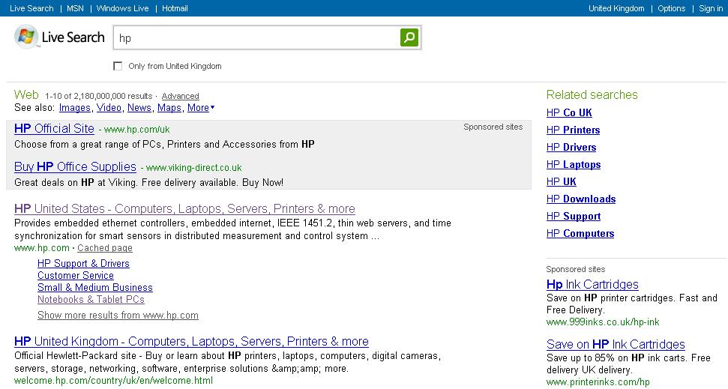
Task: Open Buy HP Office Supplies link
Action: [x=75, y=166]
